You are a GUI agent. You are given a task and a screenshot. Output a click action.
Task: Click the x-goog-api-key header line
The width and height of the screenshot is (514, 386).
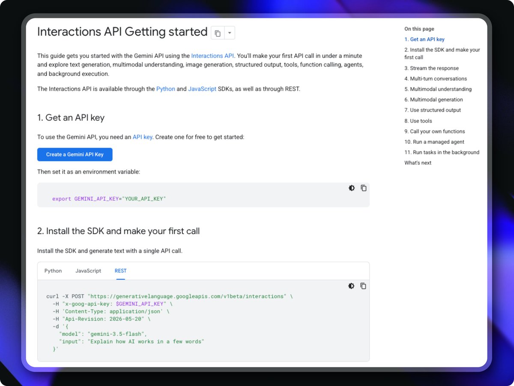click(113, 304)
